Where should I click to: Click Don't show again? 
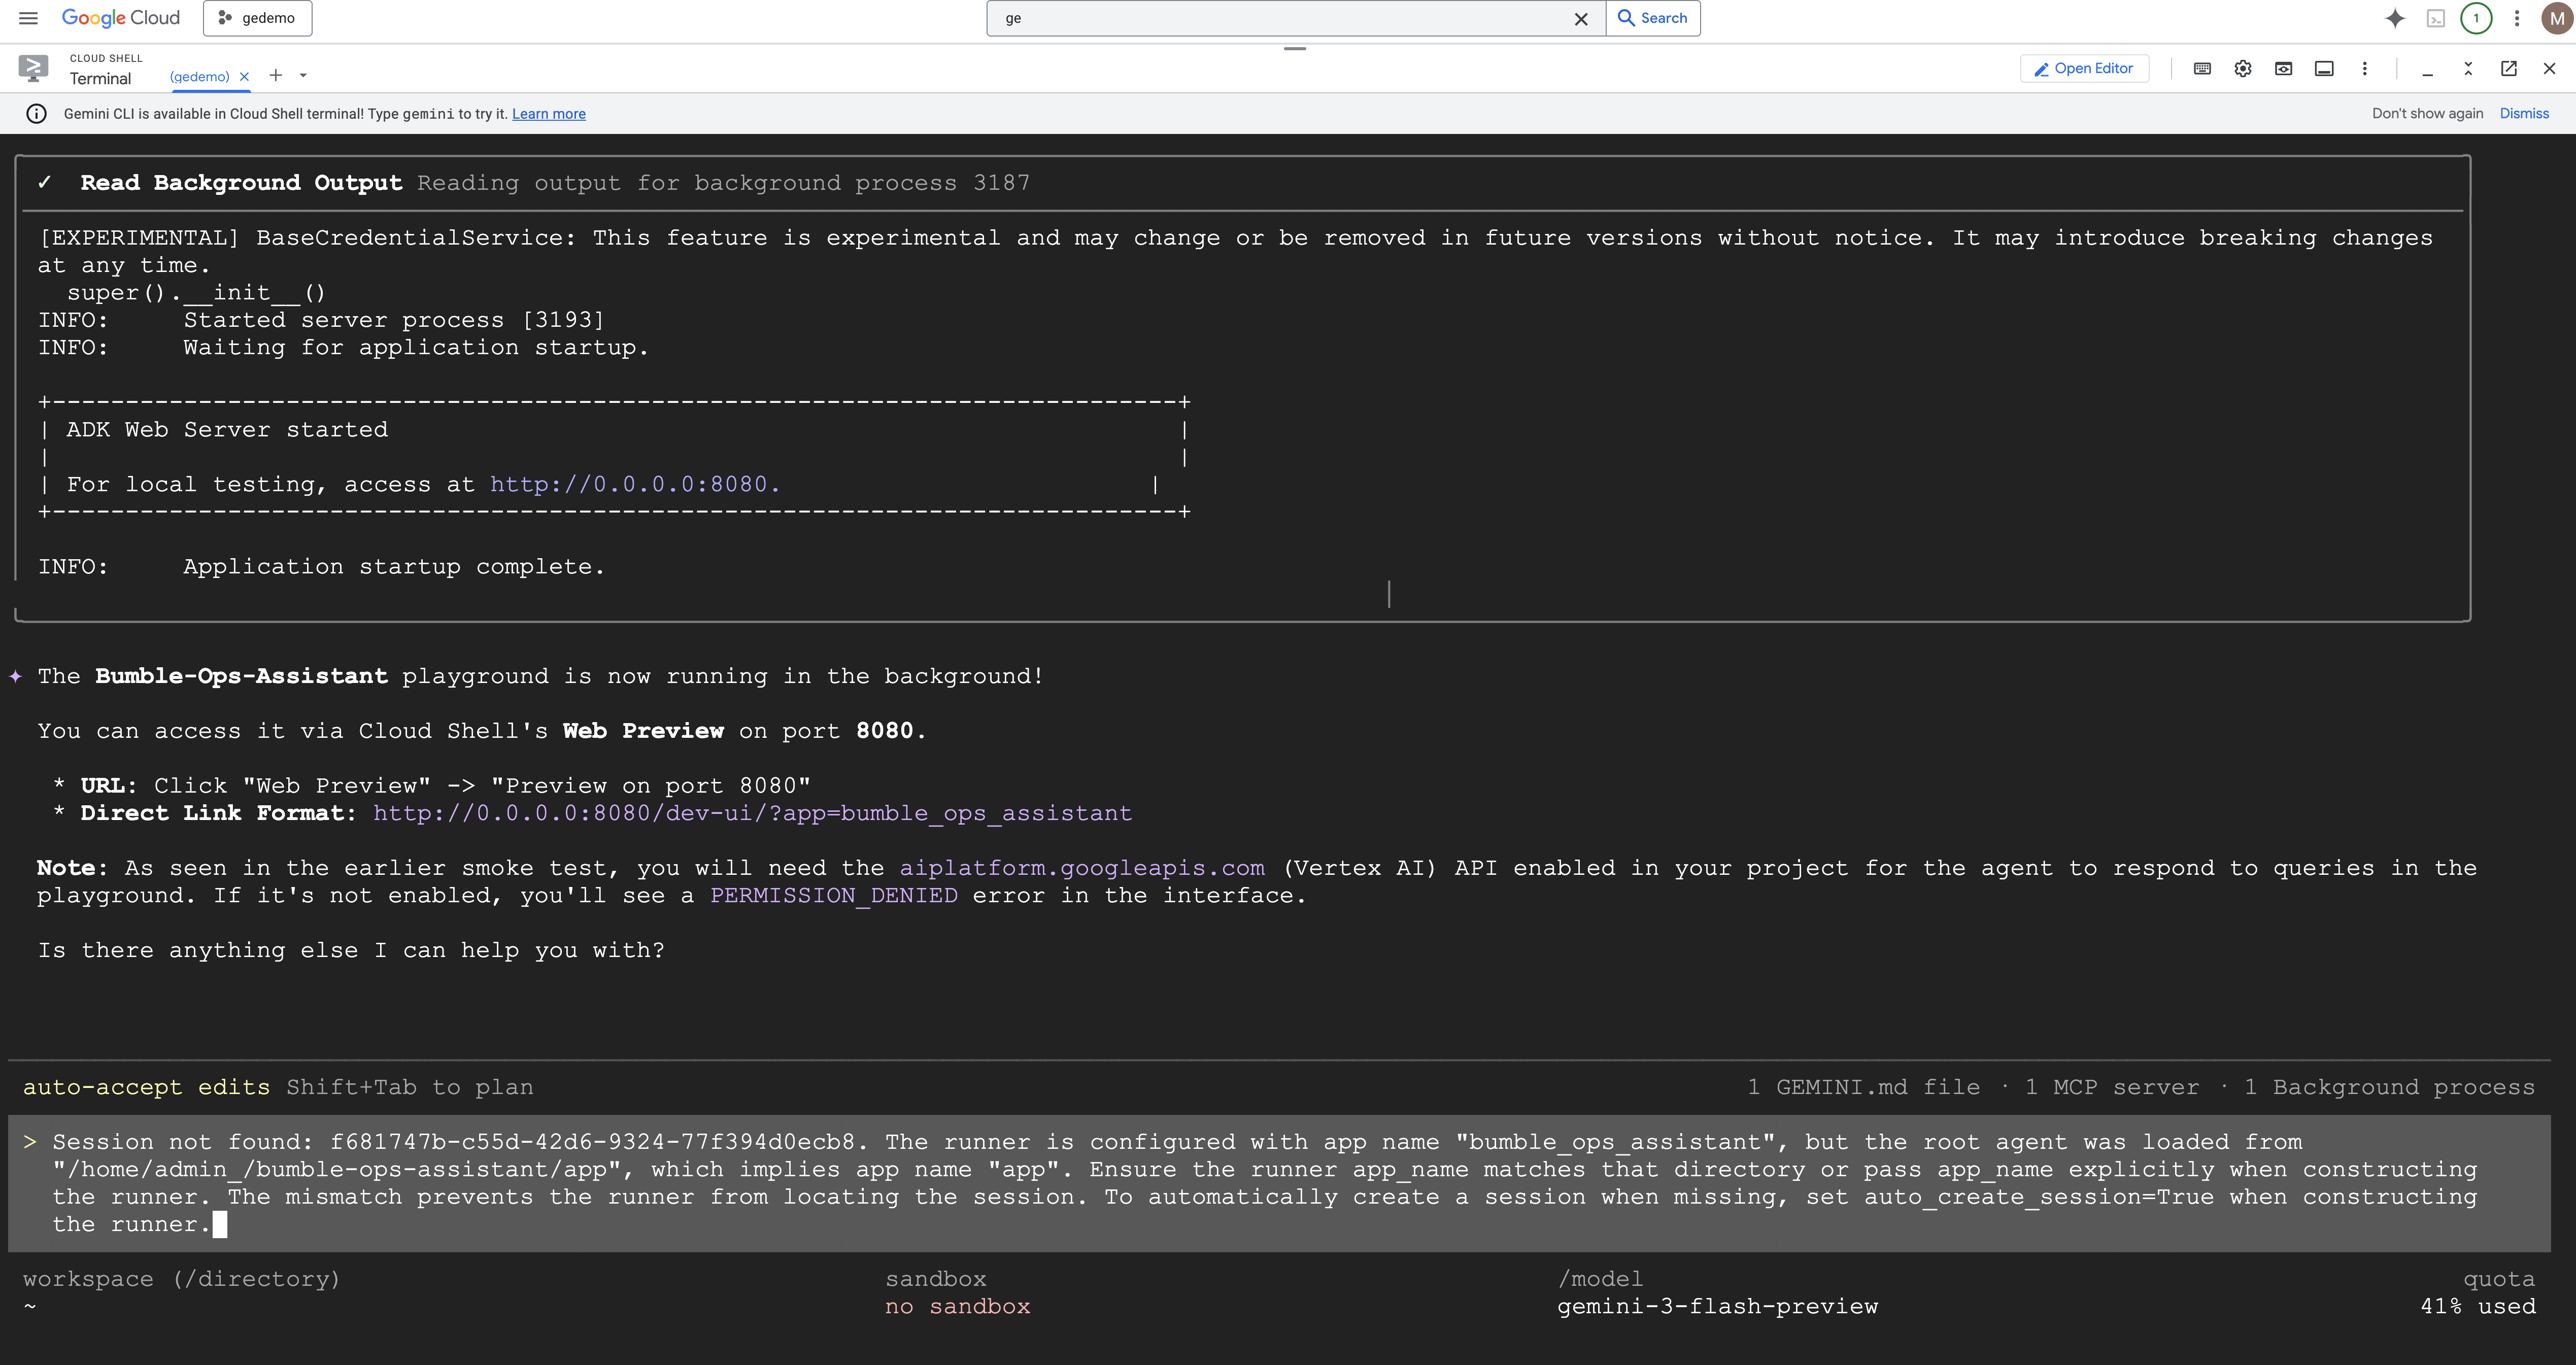pos(2427,113)
